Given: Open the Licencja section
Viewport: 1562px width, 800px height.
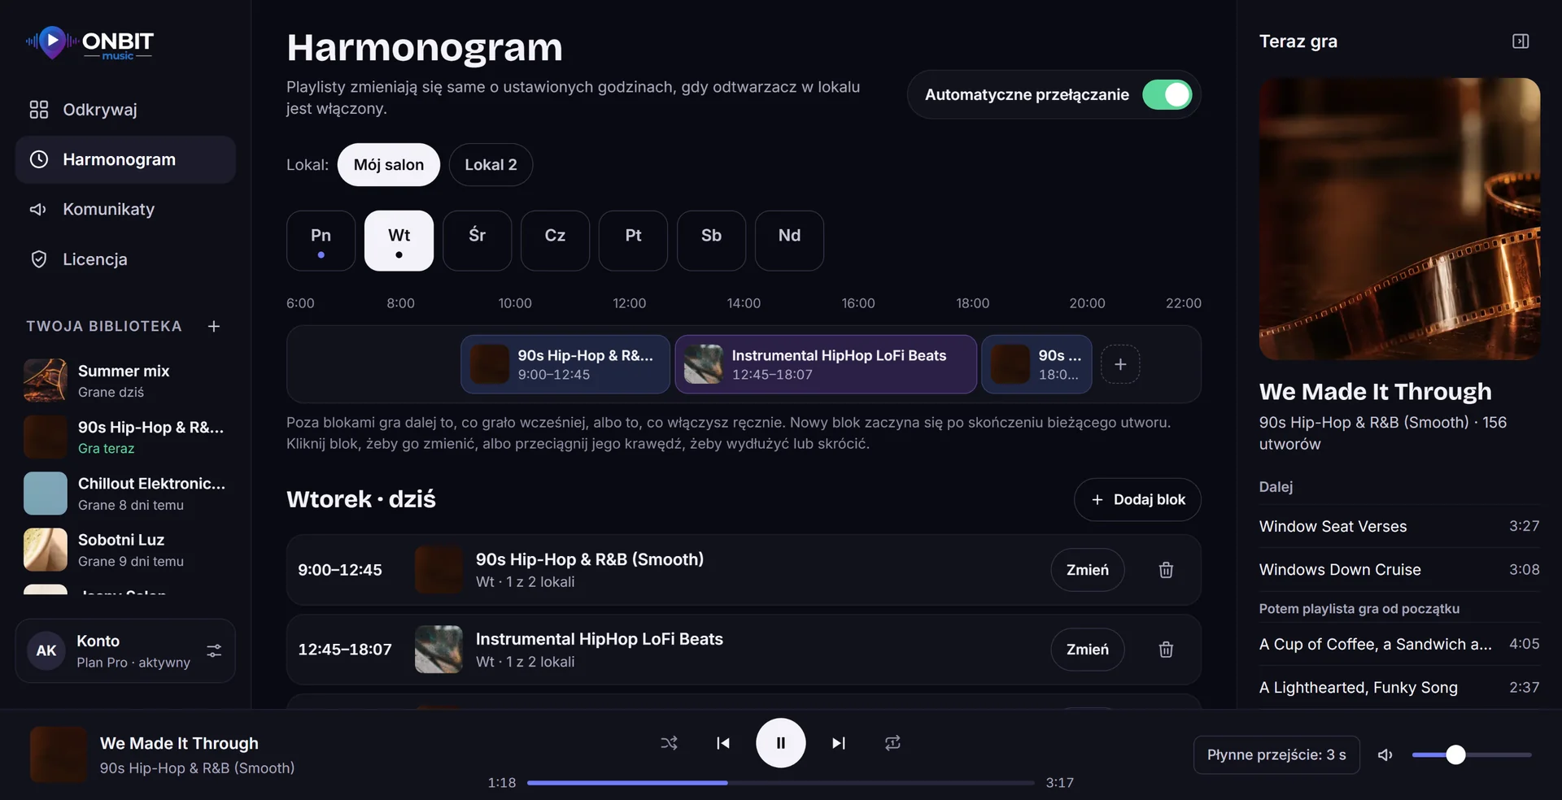Looking at the screenshot, I should pyautogui.click(x=125, y=259).
